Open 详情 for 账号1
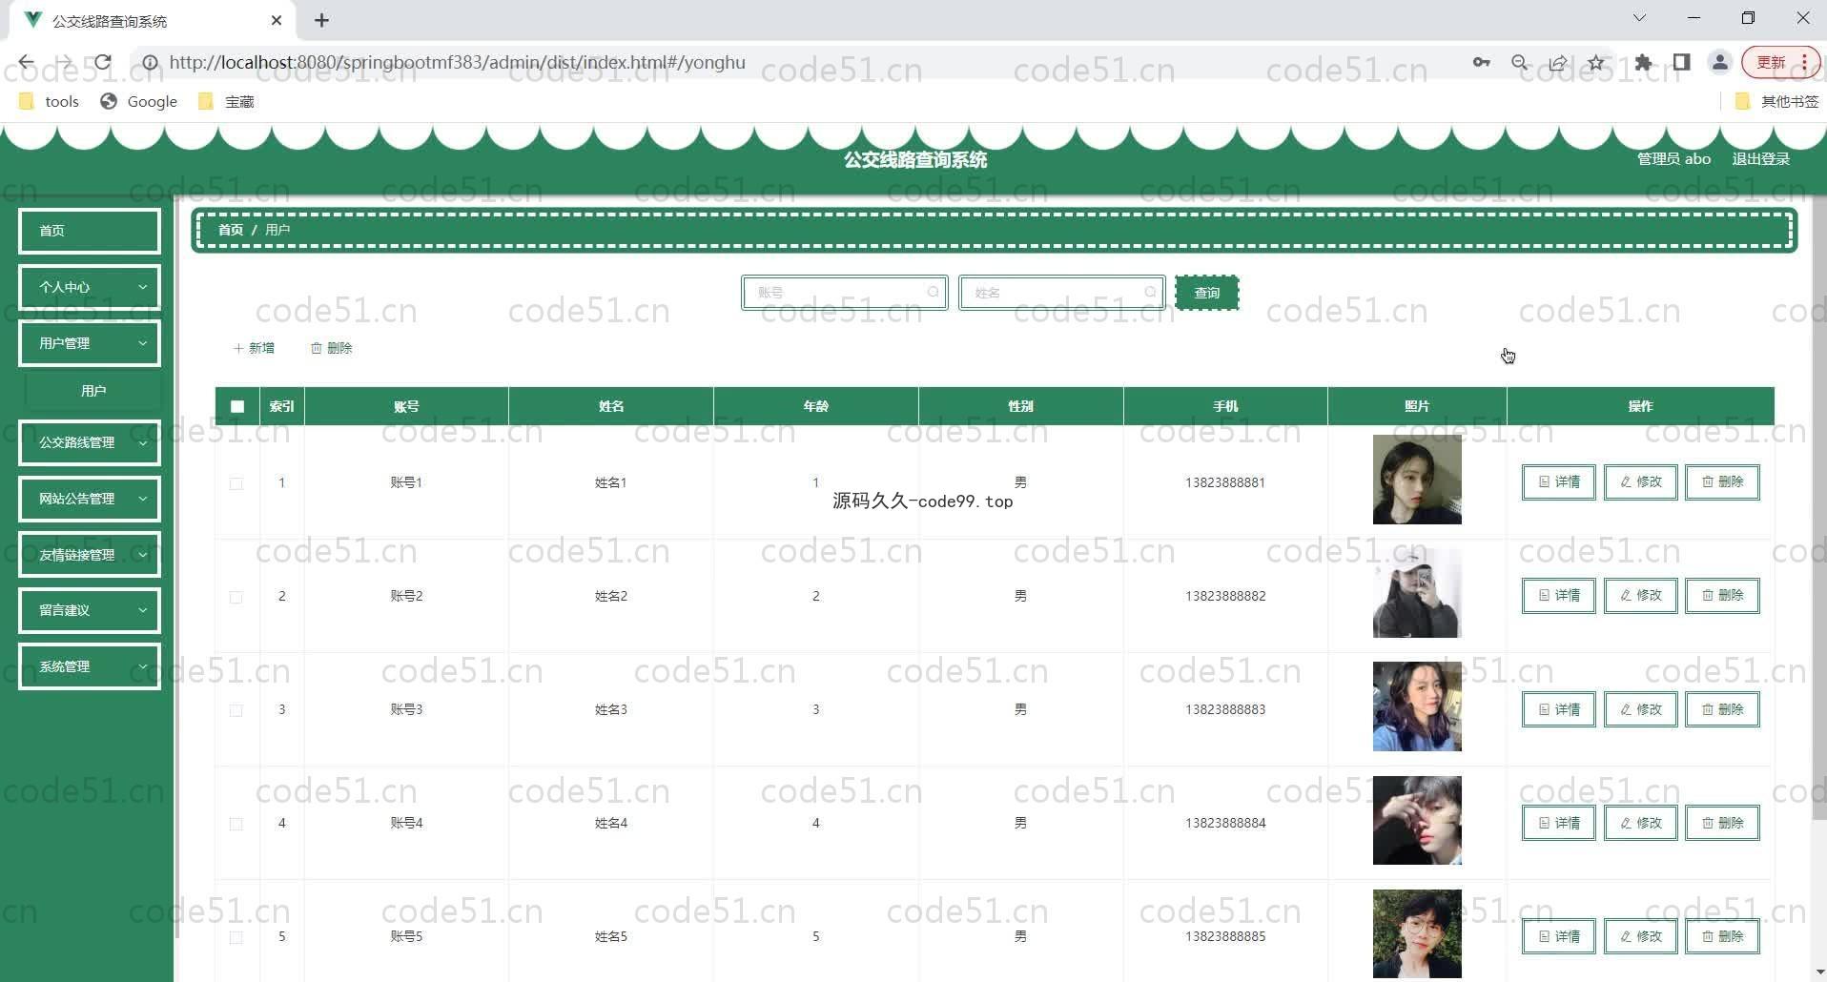 (1558, 482)
